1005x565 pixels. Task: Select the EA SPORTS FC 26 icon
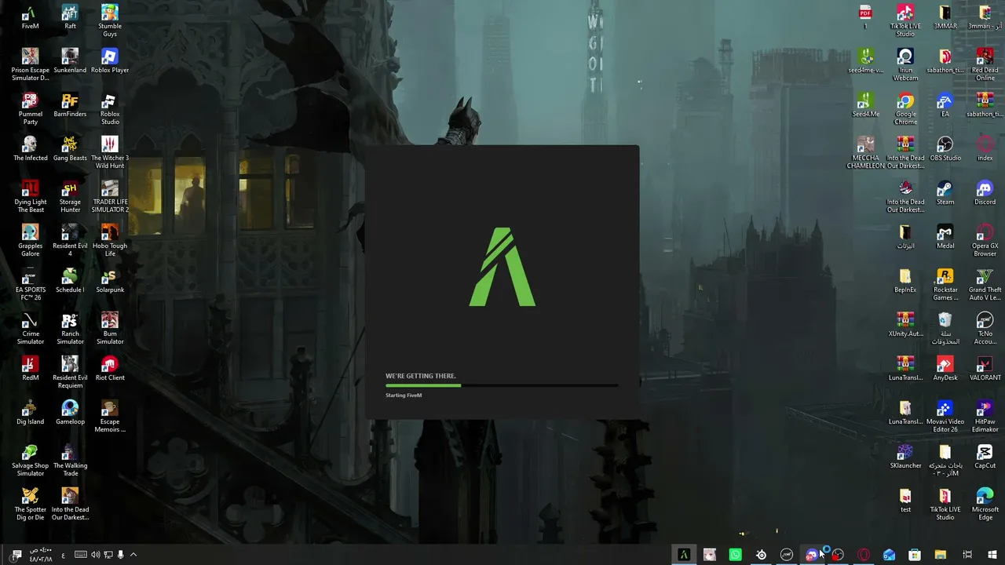click(30, 285)
